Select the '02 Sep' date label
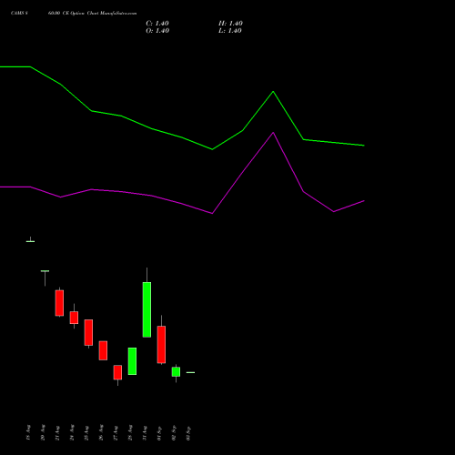The image size is (455, 455). click(174, 432)
